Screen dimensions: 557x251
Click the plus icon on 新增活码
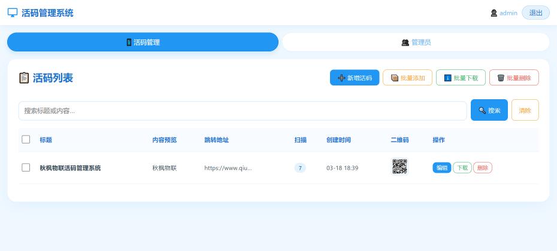341,78
